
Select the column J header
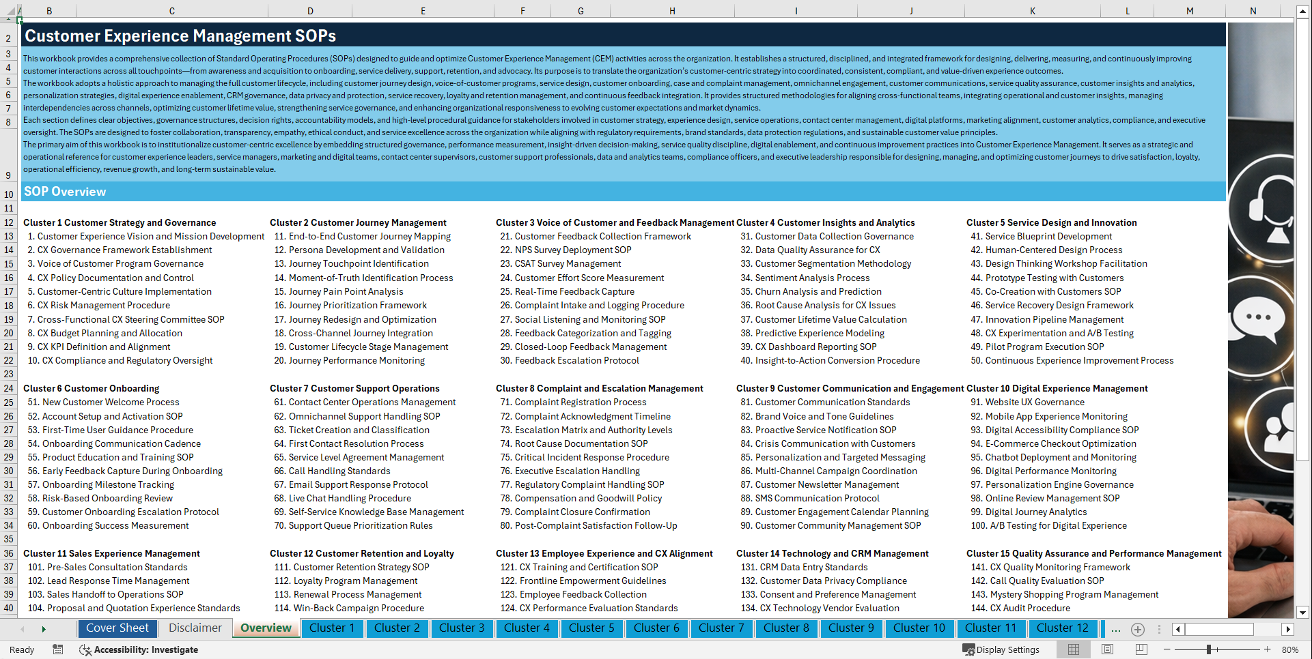pos(910,10)
